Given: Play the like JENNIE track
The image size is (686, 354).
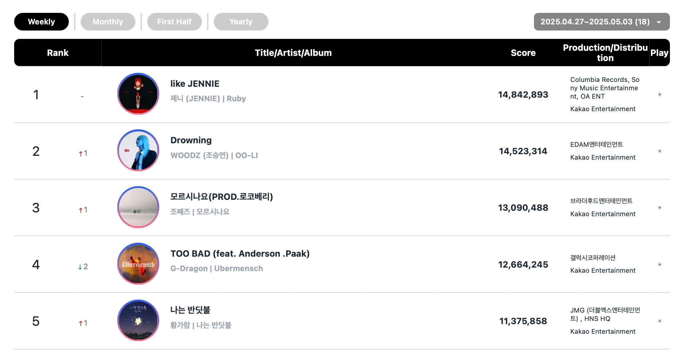Looking at the screenshot, I should pyautogui.click(x=660, y=94).
